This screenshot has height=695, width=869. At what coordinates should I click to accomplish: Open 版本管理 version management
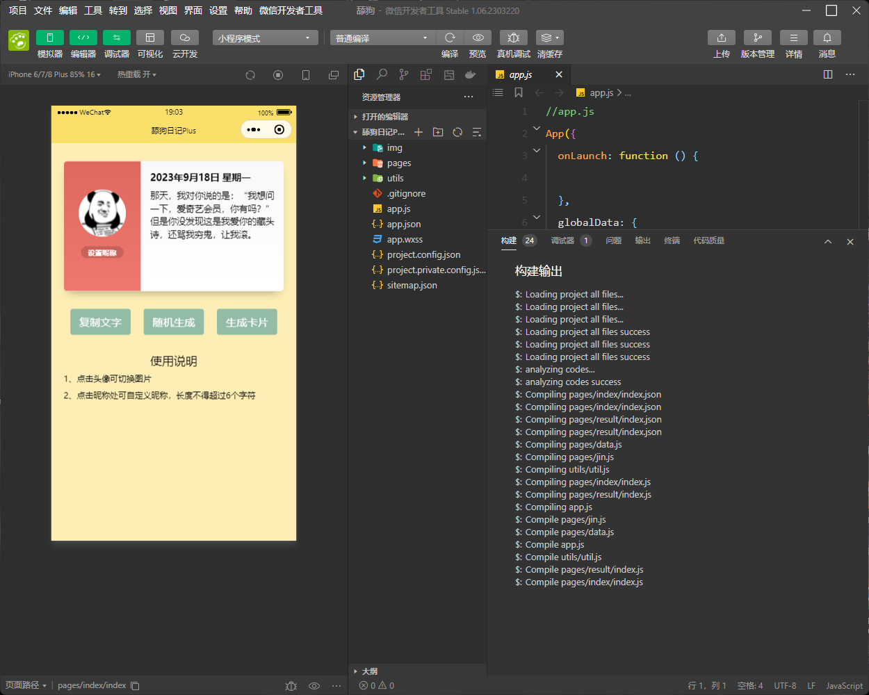[758, 38]
